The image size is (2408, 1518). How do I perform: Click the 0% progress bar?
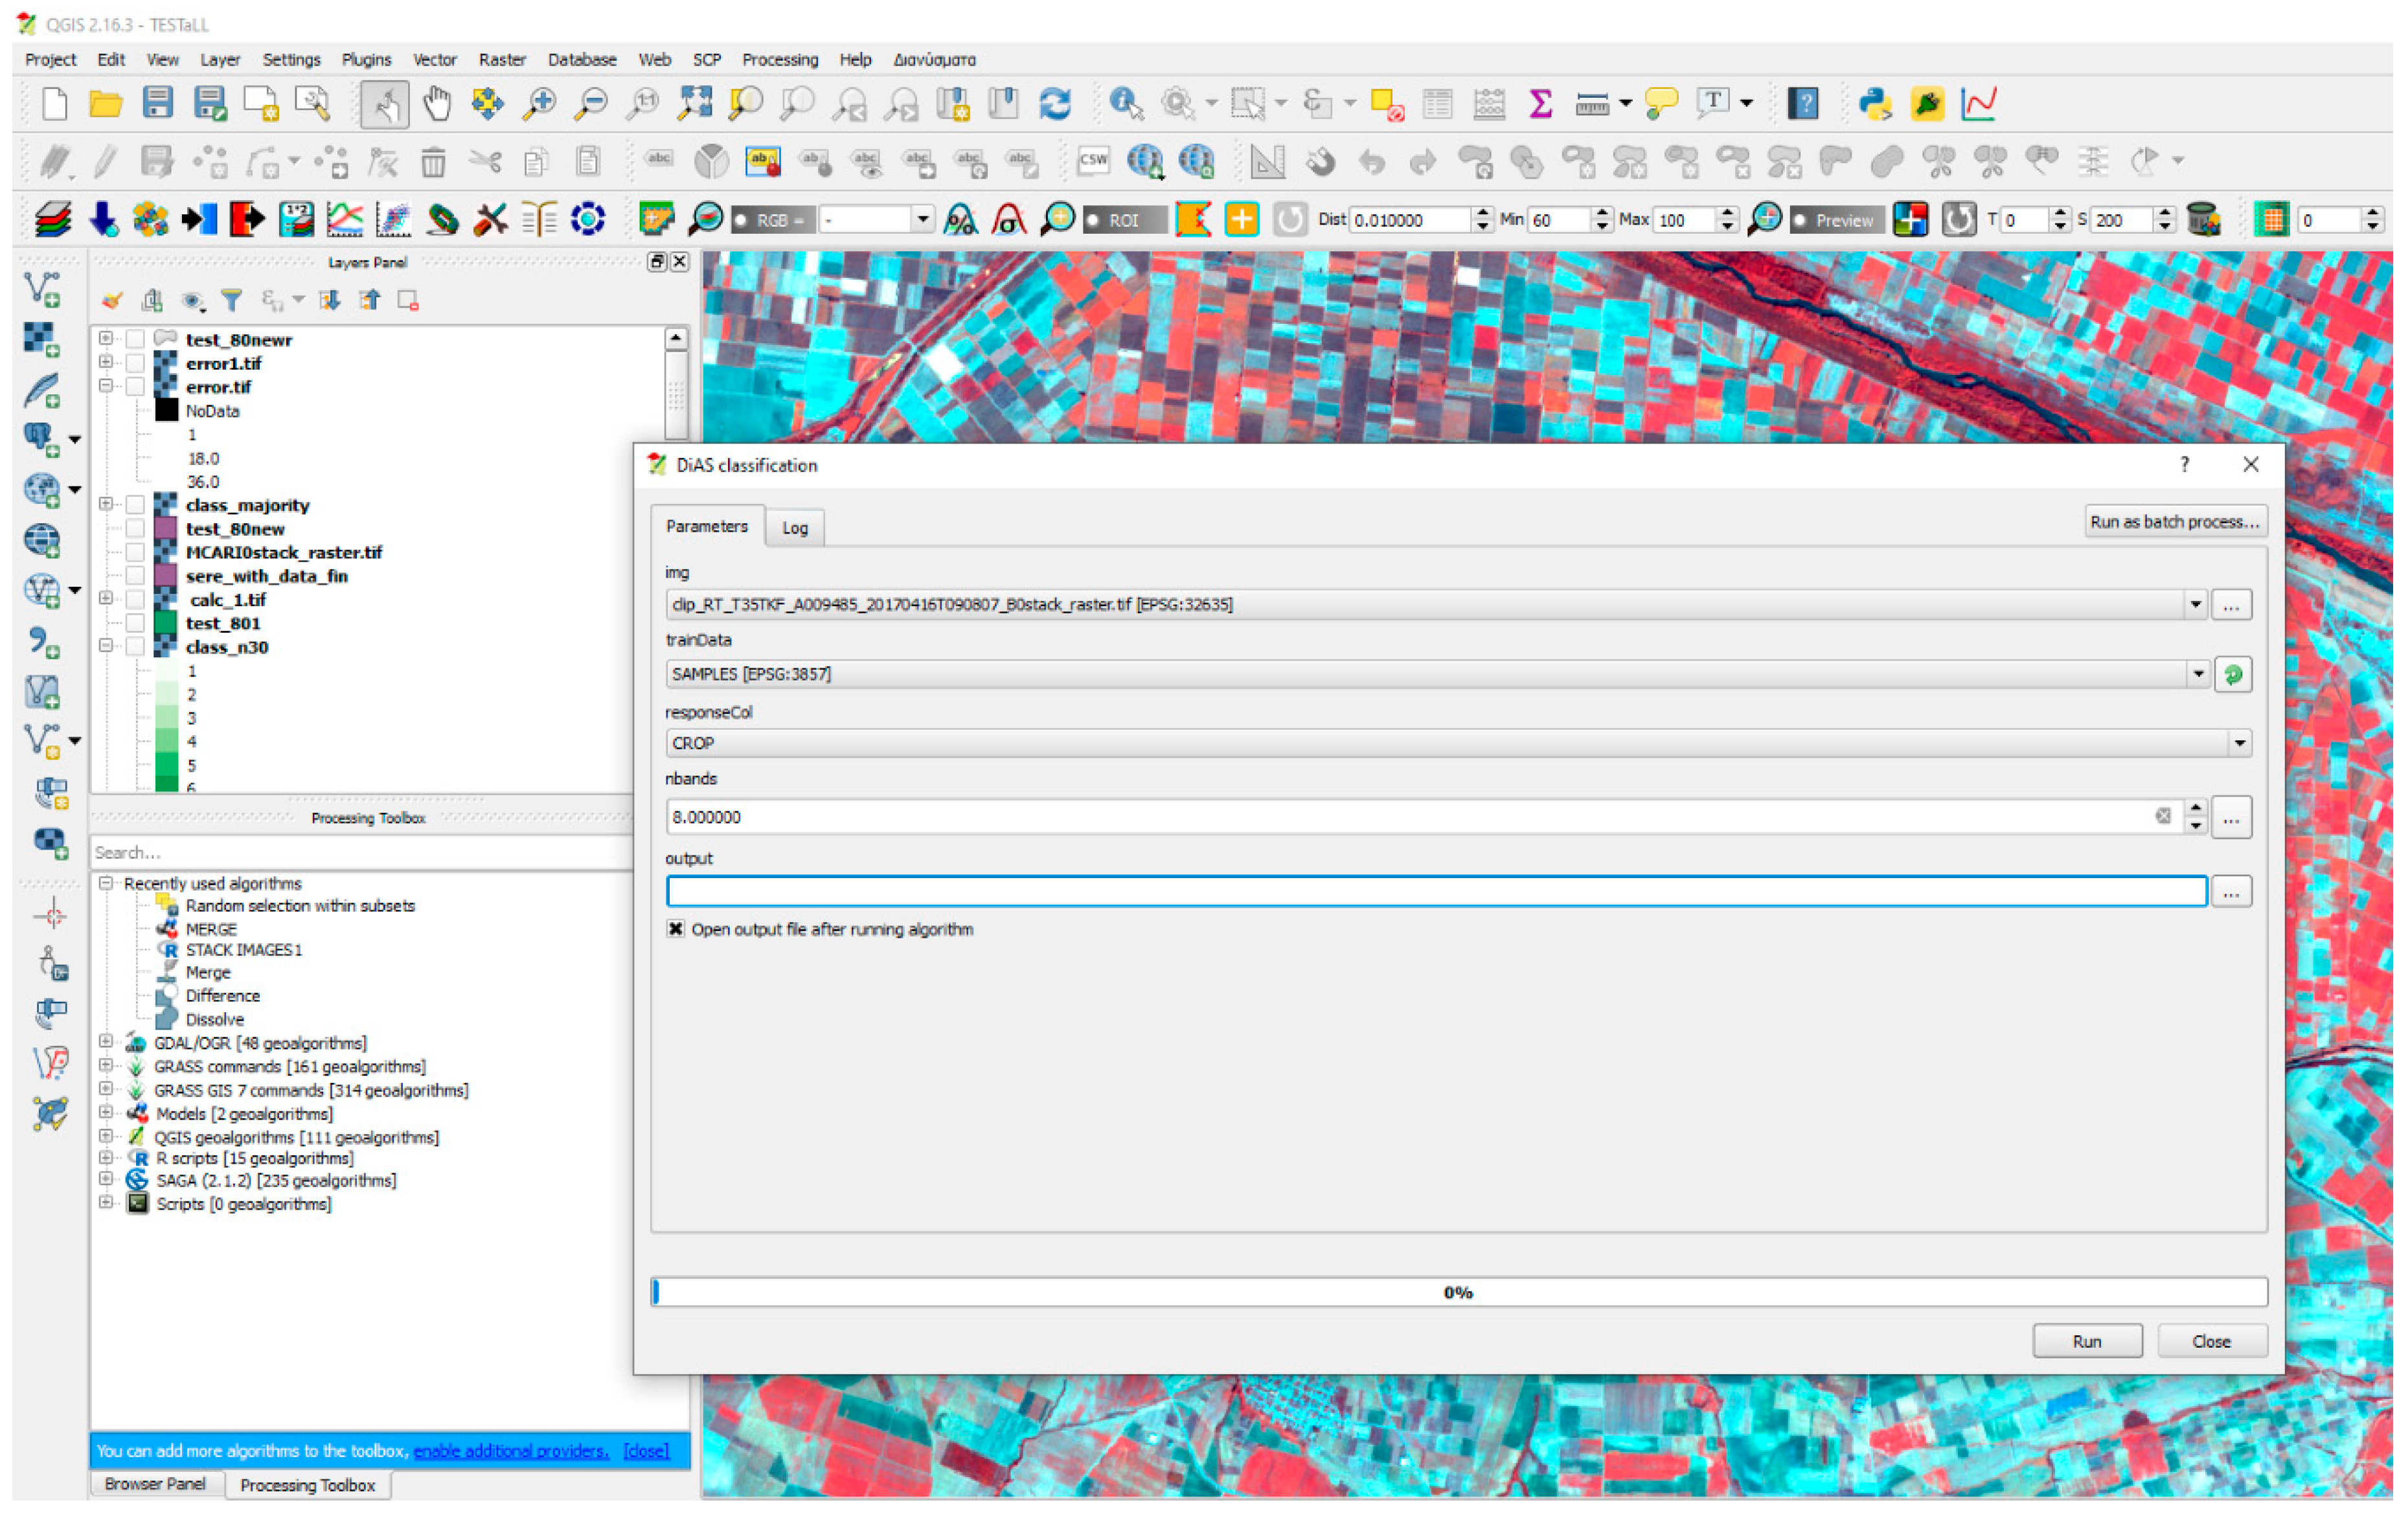pyautogui.click(x=1459, y=1292)
